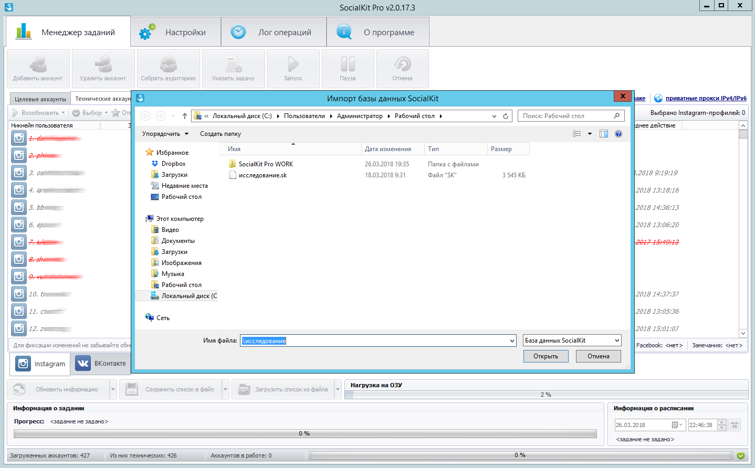The image size is (755, 468).
Task: Click the schedule calendar icon
Action: [x=735, y=425]
